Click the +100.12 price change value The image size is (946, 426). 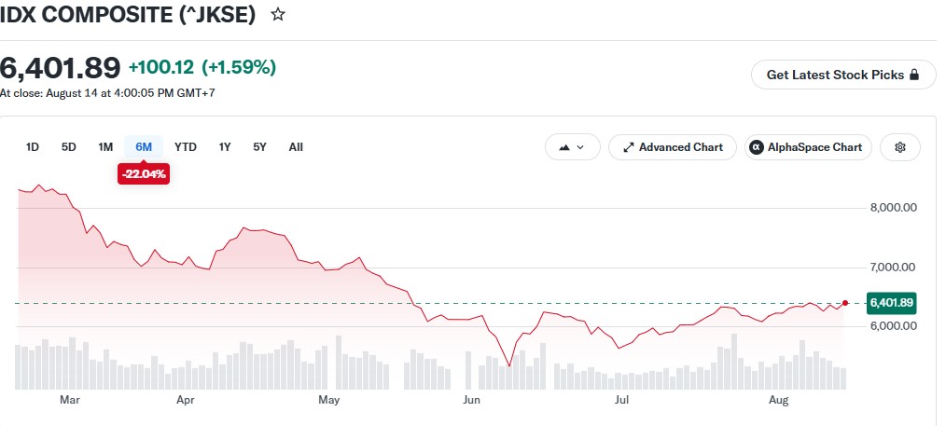point(161,67)
